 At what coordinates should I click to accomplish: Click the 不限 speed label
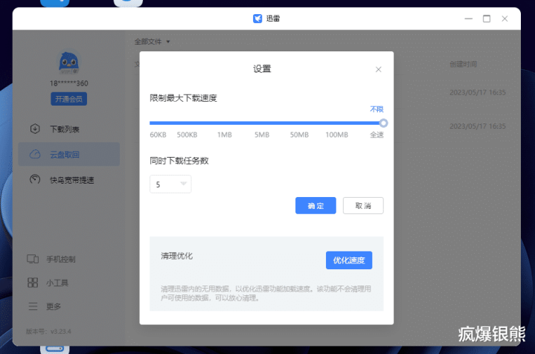click(x=377, y=109)
